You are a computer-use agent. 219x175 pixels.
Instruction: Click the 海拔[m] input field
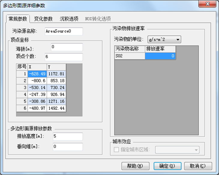67,47
